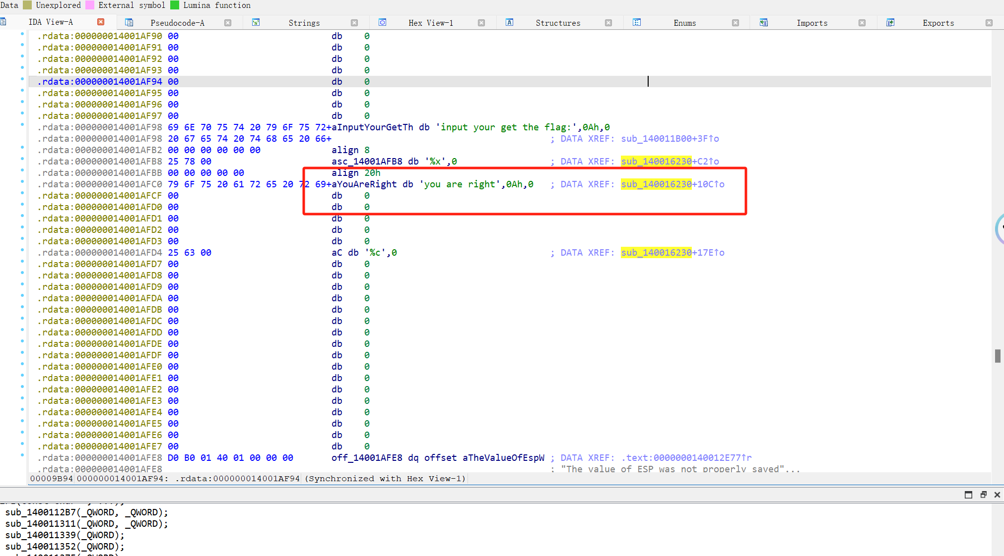Close the Strings tab

(354, 23)
